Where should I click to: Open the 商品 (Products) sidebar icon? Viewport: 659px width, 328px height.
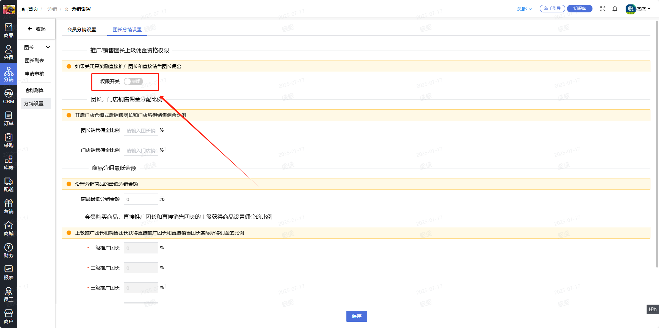[9, 30]
